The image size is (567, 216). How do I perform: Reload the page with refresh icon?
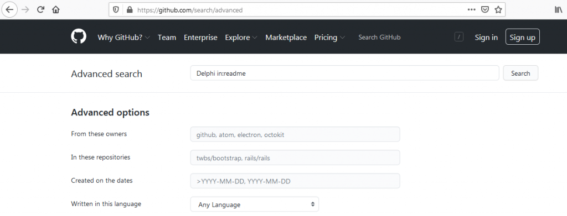click(x=40, y=10)
